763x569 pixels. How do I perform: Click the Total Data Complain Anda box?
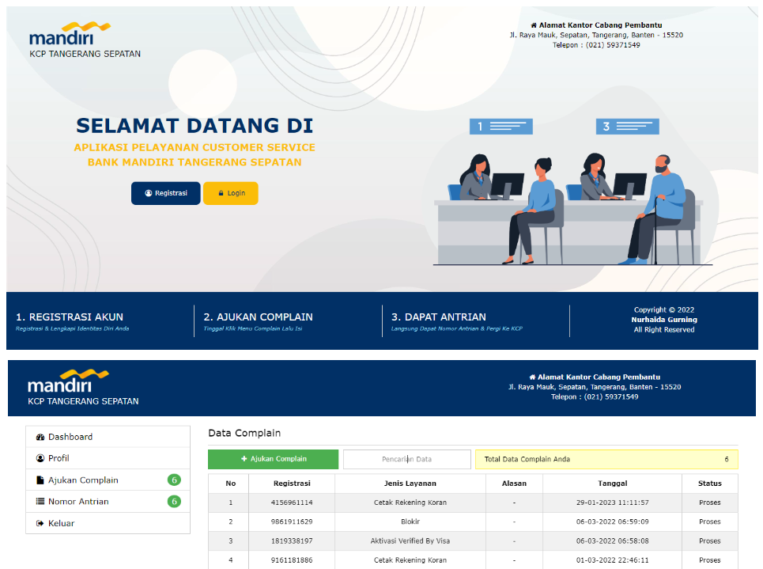click(x=606, y=459)
